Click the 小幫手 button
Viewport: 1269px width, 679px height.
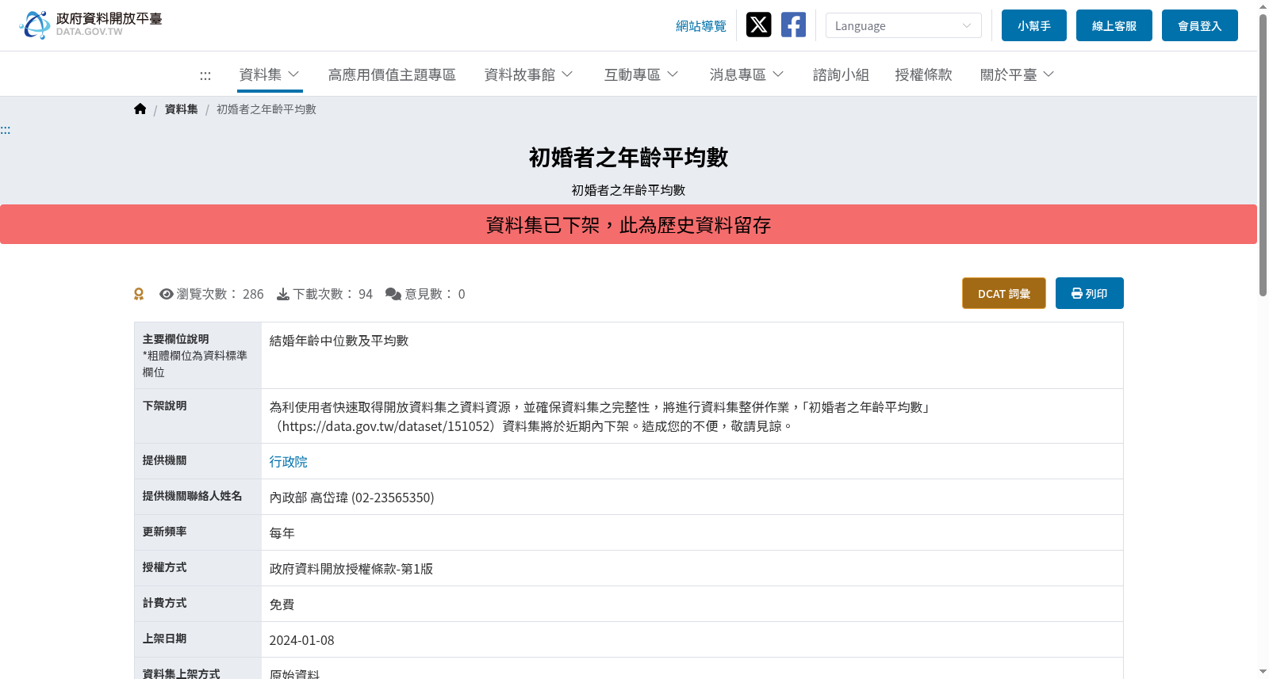1034,25
